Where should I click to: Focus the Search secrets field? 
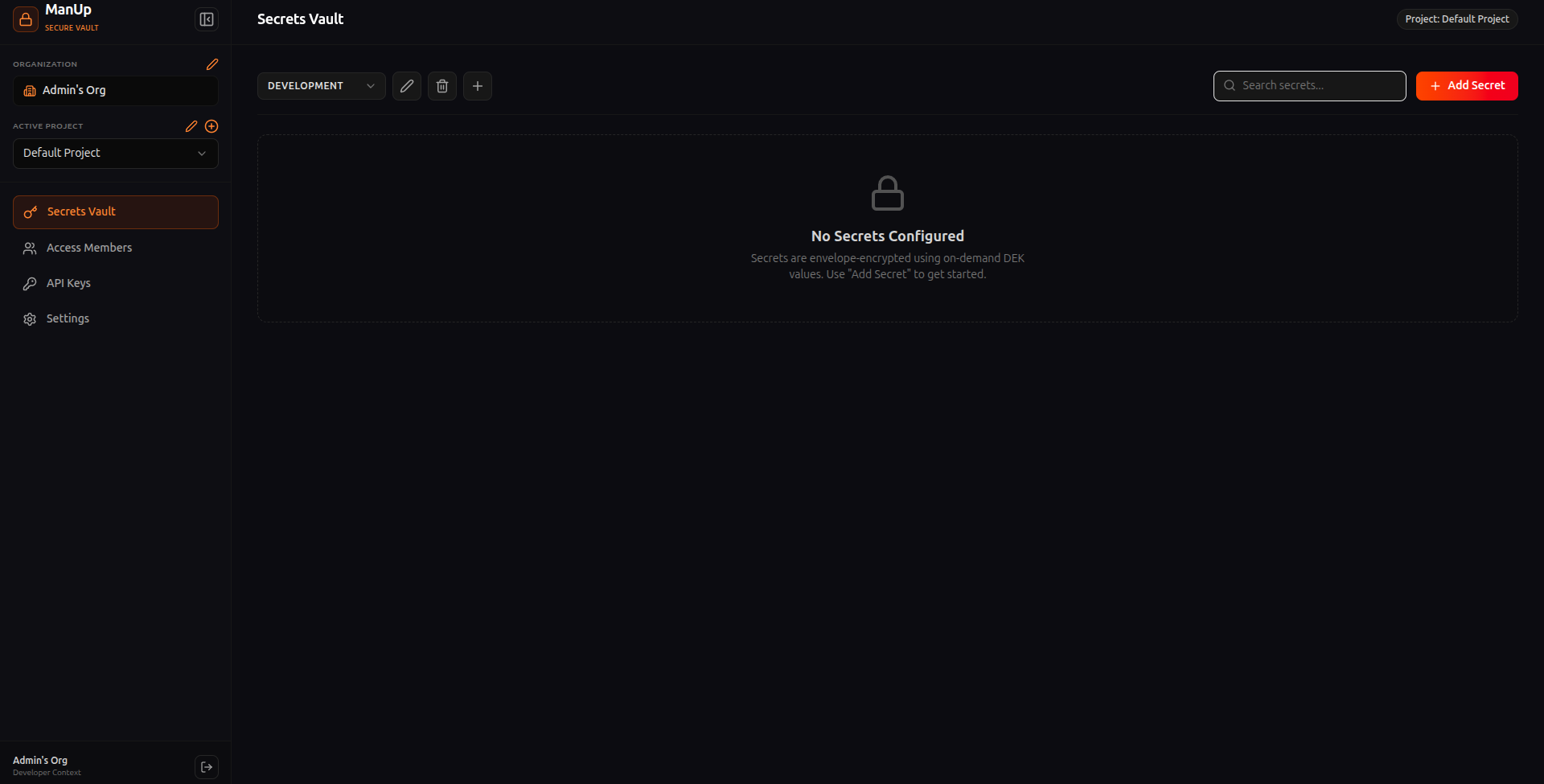pos(1310,86)
